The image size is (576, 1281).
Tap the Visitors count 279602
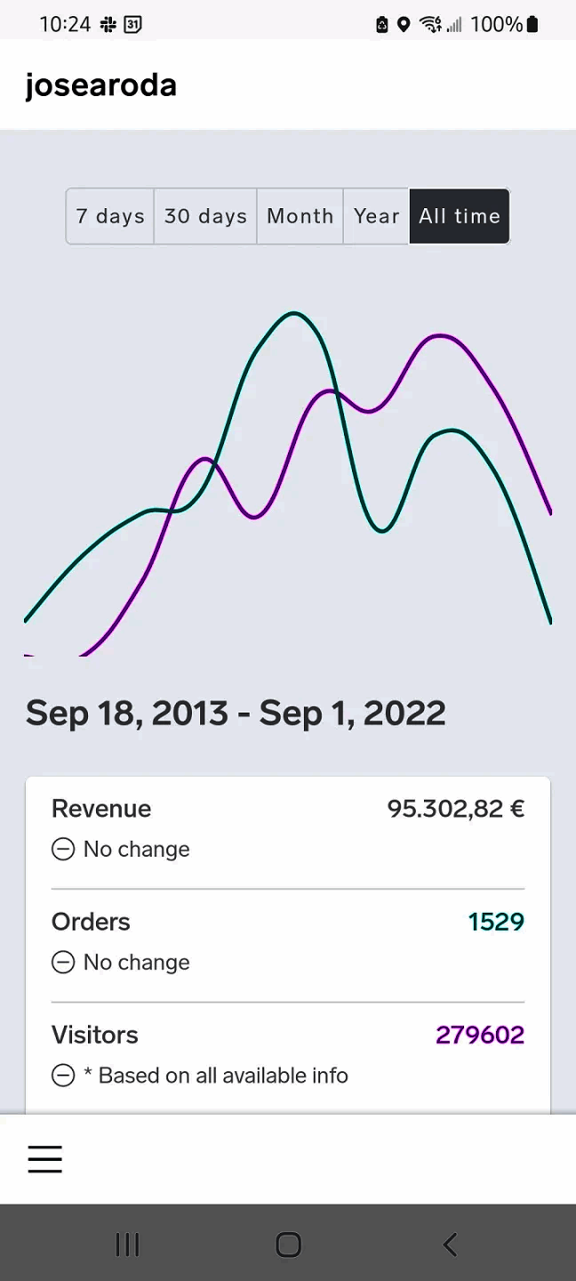tap(480, 1035)
